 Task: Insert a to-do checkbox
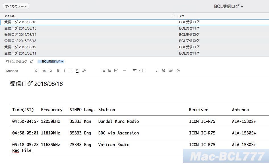tap(116, 70)
